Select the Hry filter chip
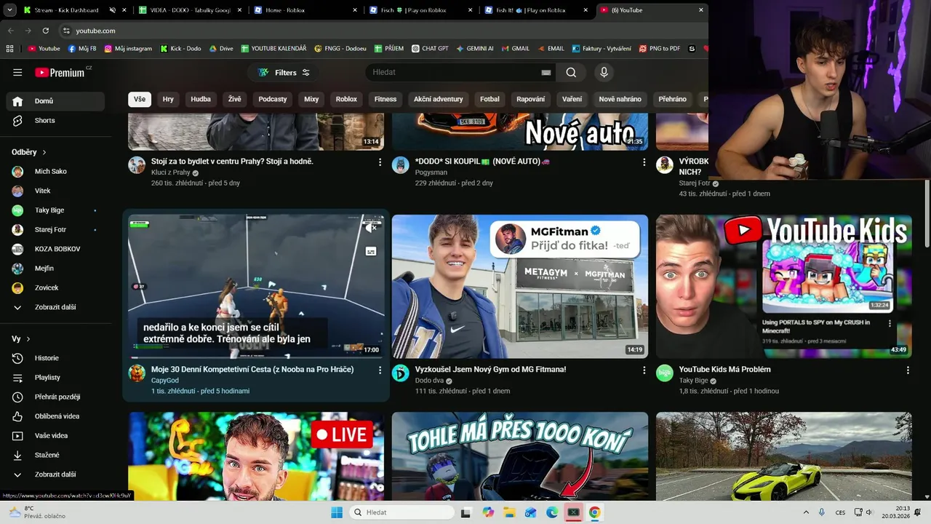 168,99
